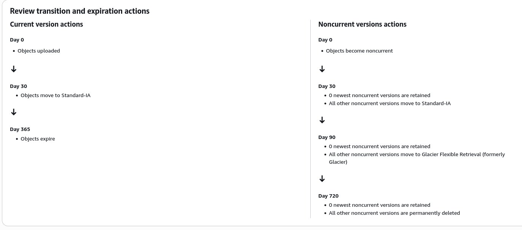Click the "Objects expire" bullet text
Viewport: 522px width, 230px height.
38,139
